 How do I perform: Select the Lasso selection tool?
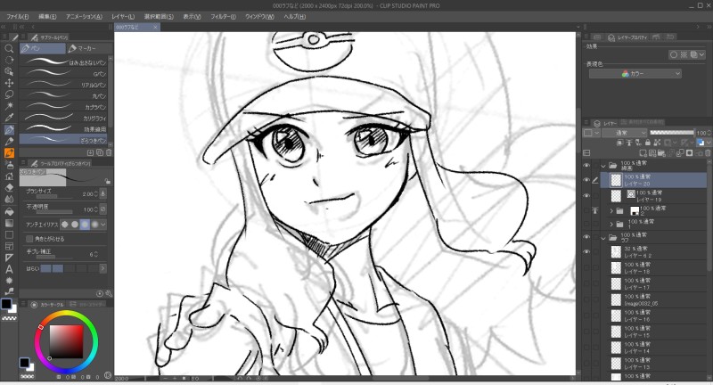click(x=9, y=94)
